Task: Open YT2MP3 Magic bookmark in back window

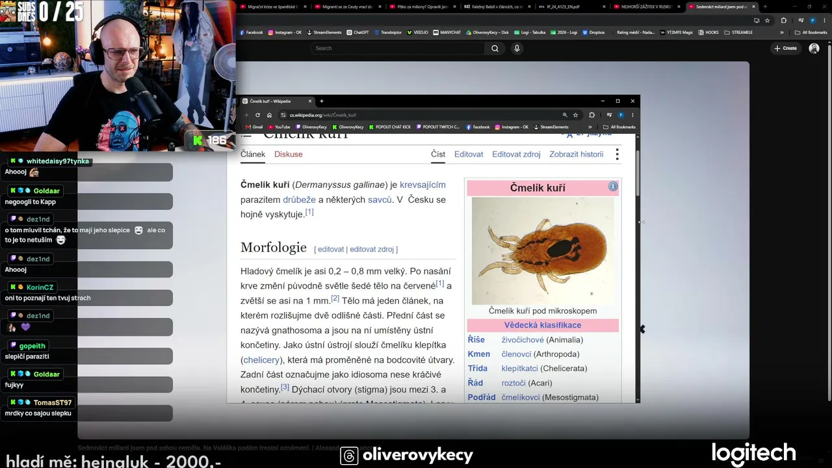Action: tap(677, 32)
